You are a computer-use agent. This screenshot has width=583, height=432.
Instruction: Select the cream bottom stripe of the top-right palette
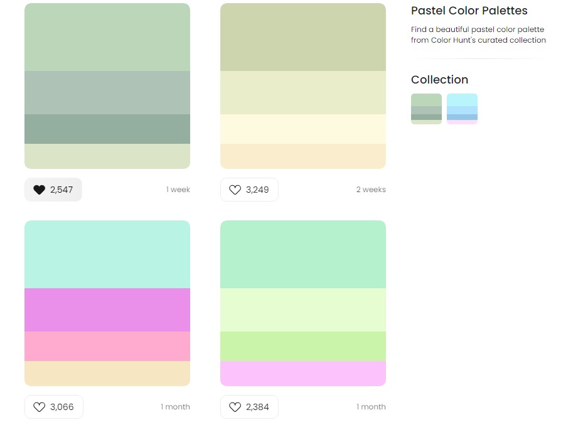click(302, 156)
